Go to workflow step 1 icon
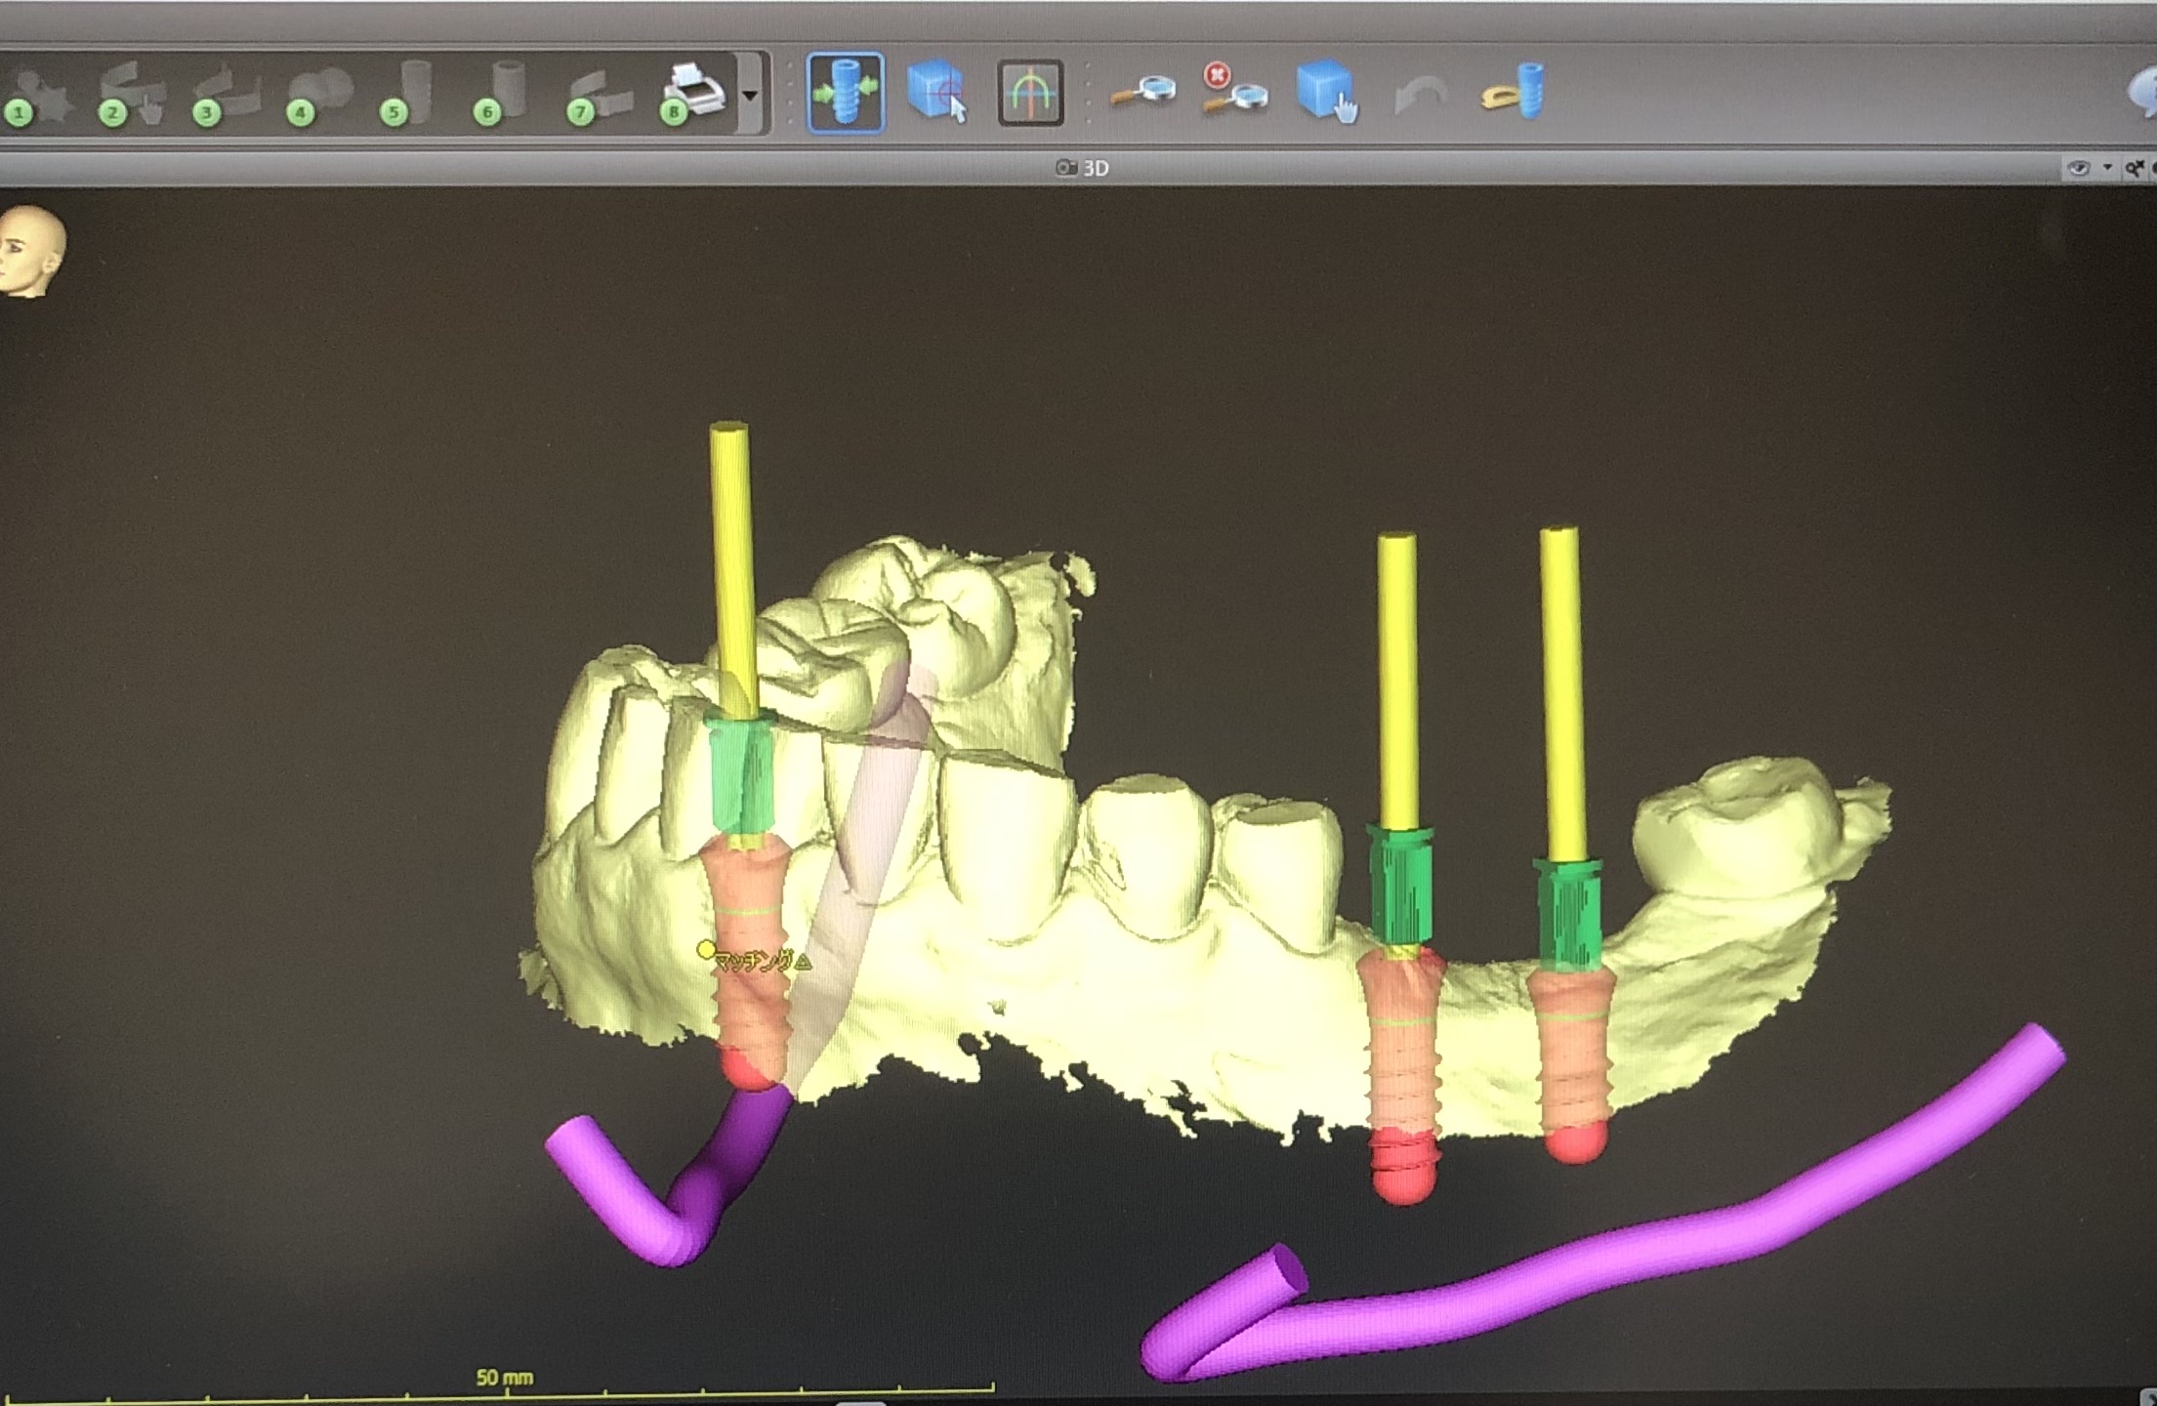Viewport: 2157px width, 1406px height. point(37,98)
